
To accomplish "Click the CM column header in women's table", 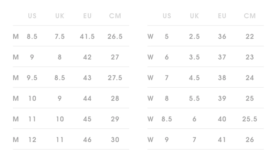I will [x=250, y=16].
